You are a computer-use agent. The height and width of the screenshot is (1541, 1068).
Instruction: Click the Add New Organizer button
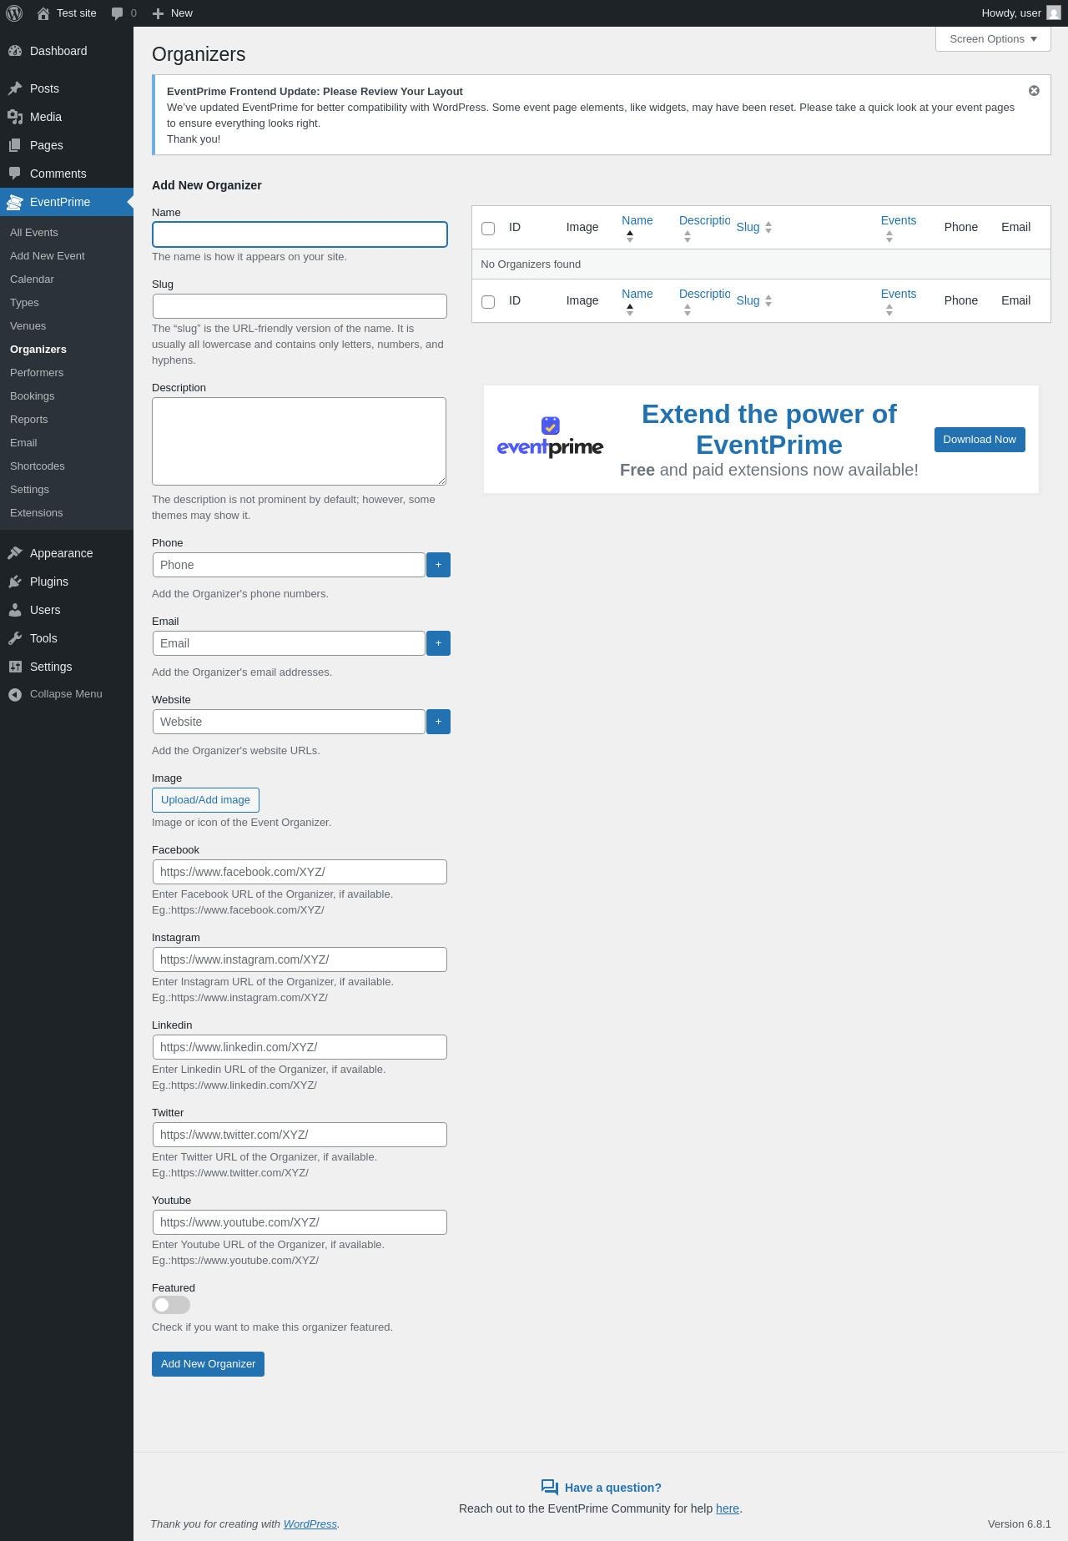click(x=208, y=1364)
